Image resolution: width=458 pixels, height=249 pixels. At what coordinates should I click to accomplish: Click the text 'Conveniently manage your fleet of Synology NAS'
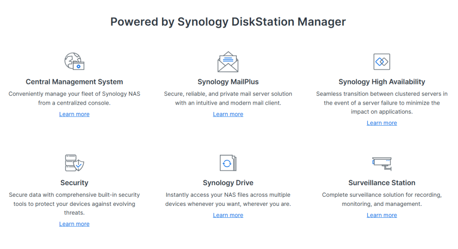pyautogui.click(x=74, y=94)
